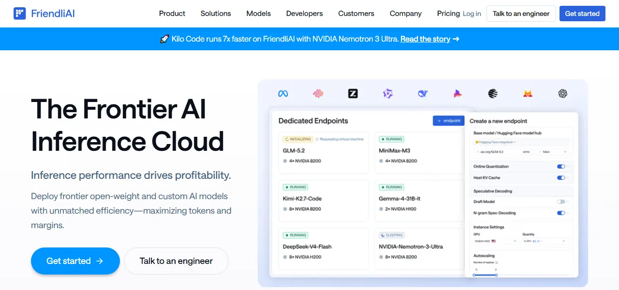
Task: Click the Log in link
Action: [x=472, y=14]
